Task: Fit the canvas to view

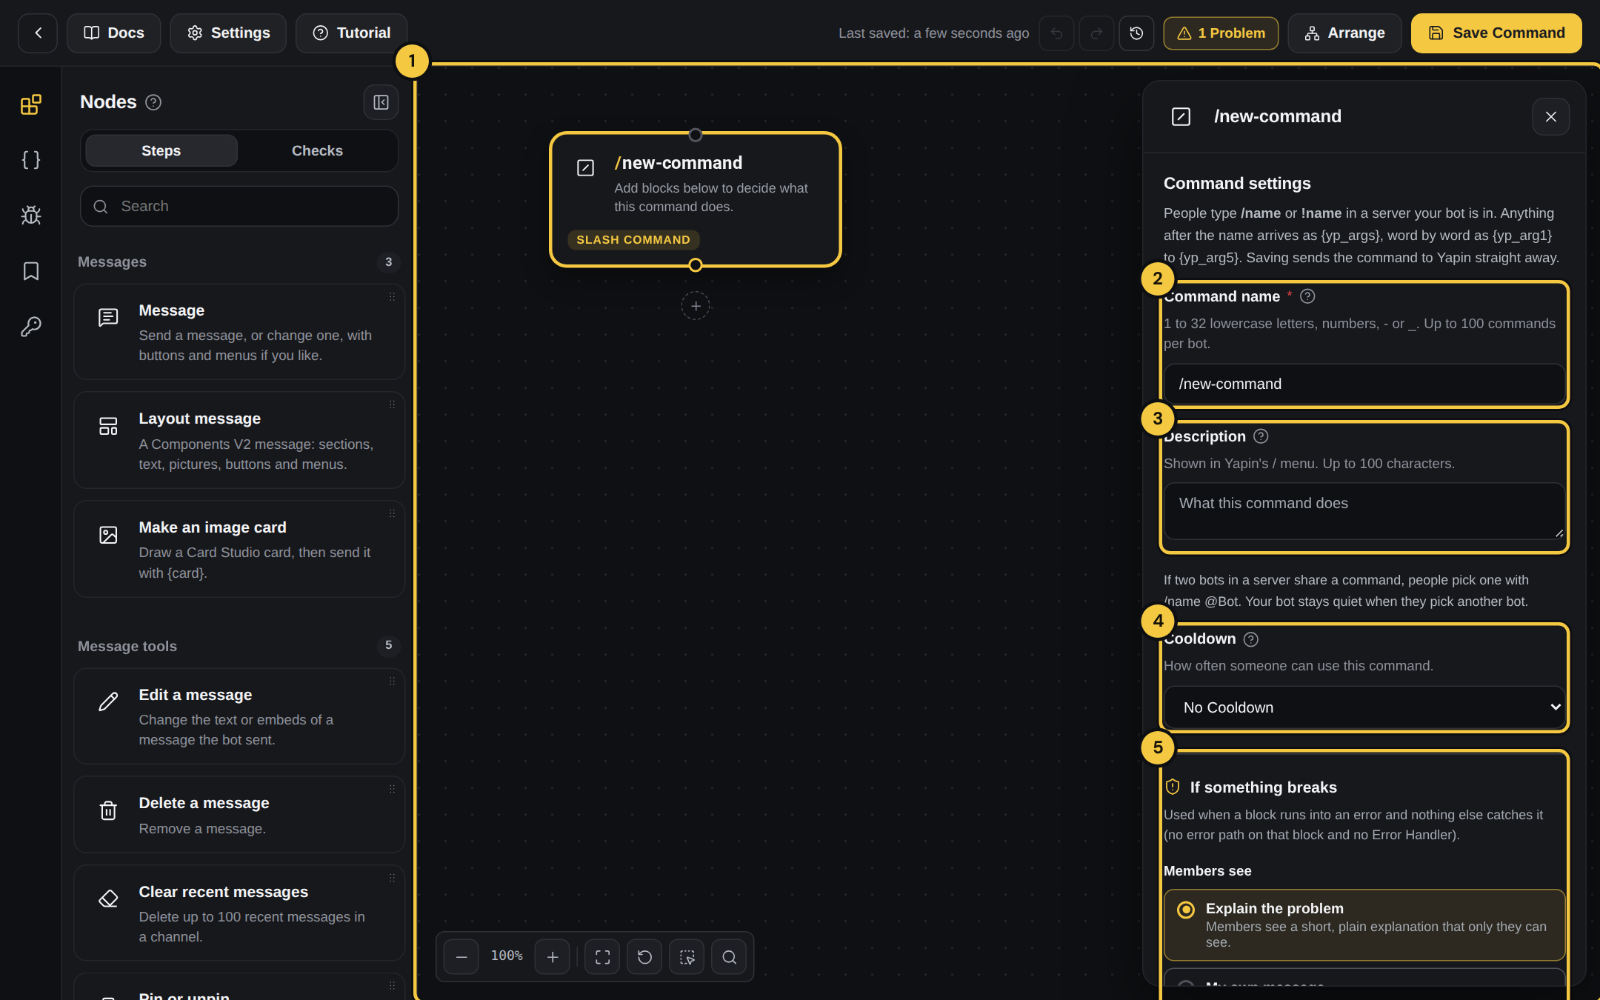Action: (x=602, y=957)
